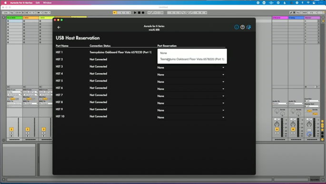The width and height of the screenshot is (326, 184).
Task: Click the blue cue volume knob on Master
Action: (309, 134)
